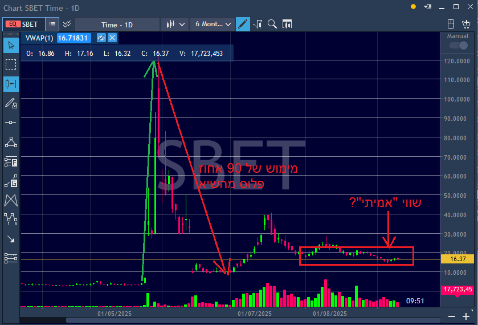Select the diagonal arrow drawing tool

point(11,239)
